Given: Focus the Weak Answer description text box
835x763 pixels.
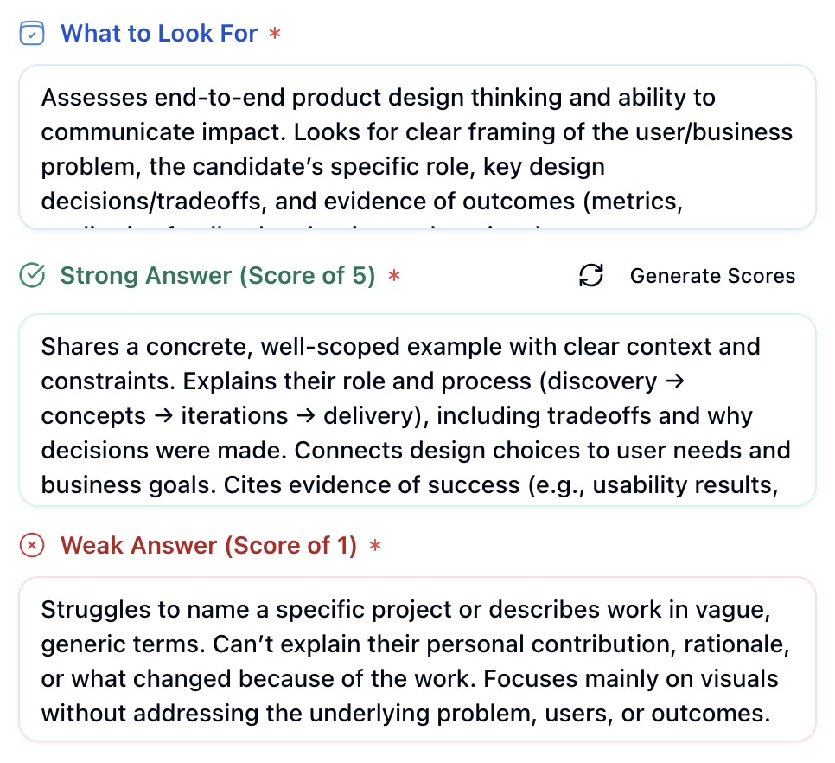Looking at the screenshot, I should (x=417, y=658).
